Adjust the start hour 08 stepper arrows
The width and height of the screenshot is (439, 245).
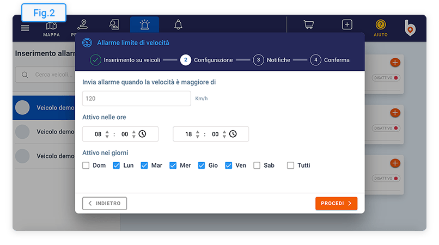click(107, 134)
